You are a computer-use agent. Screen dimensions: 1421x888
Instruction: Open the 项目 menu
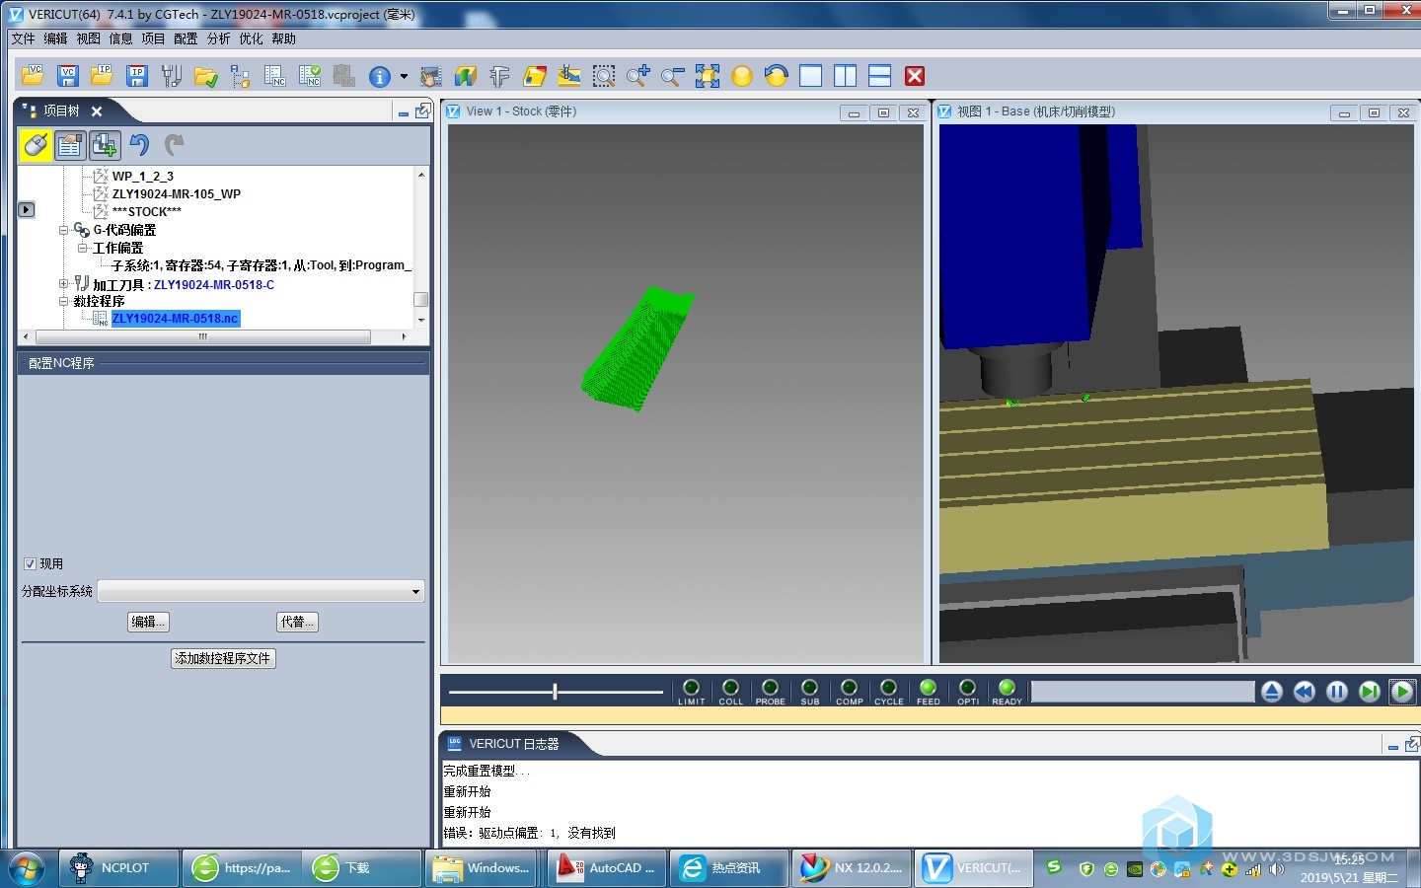click(153, 38)
